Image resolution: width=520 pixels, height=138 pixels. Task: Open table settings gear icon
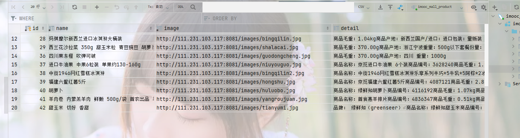(x=483, y=7)
